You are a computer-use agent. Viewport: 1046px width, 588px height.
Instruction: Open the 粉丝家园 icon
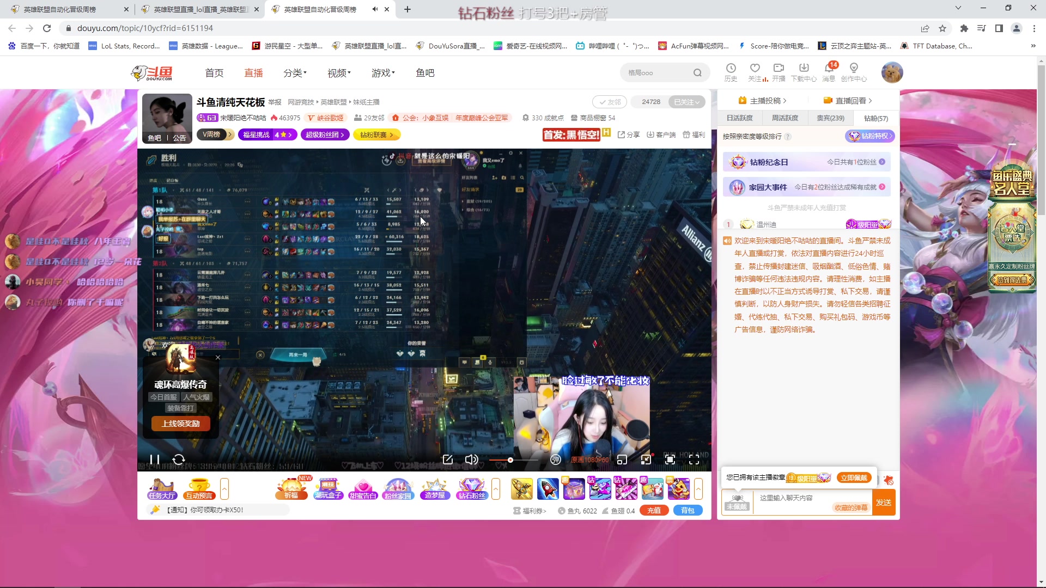[x=398, y=488]
